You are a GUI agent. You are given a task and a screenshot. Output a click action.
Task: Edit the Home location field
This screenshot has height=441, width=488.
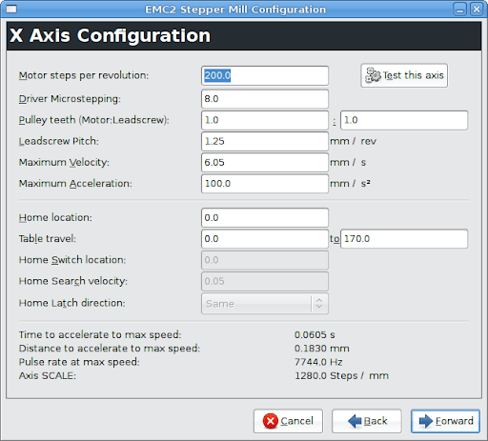[265, 218]
